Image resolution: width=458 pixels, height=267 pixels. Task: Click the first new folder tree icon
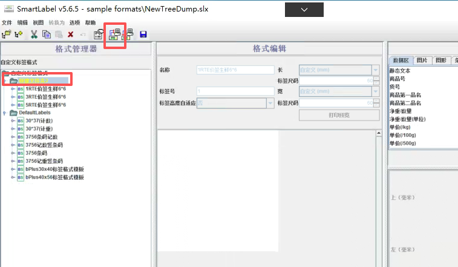pos(6,35)
